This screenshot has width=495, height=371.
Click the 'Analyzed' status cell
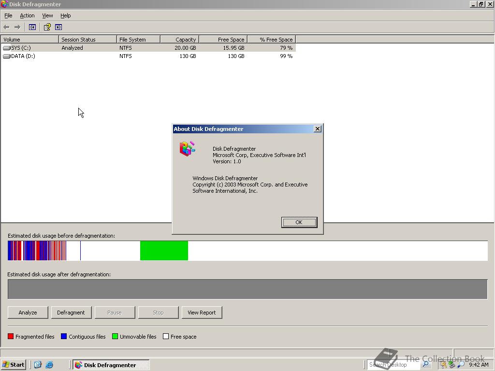click(x=73, y=48)
